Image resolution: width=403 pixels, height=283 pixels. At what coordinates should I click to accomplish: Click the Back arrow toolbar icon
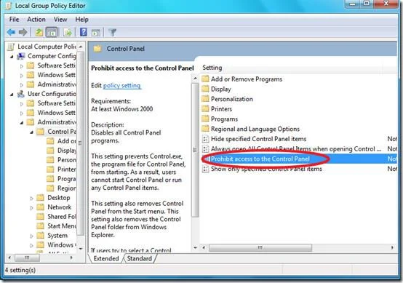(11, 33)
